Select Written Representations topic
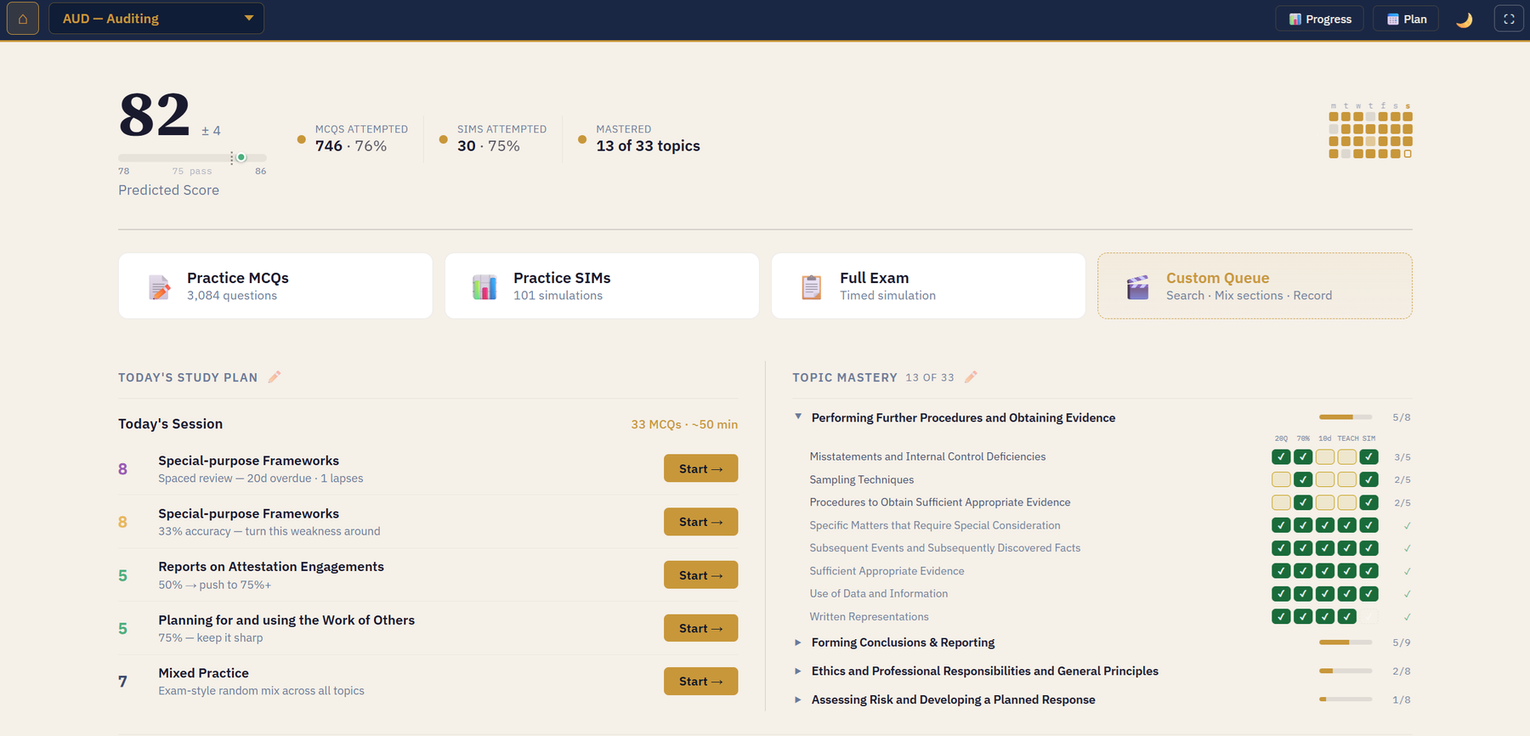 869,616
